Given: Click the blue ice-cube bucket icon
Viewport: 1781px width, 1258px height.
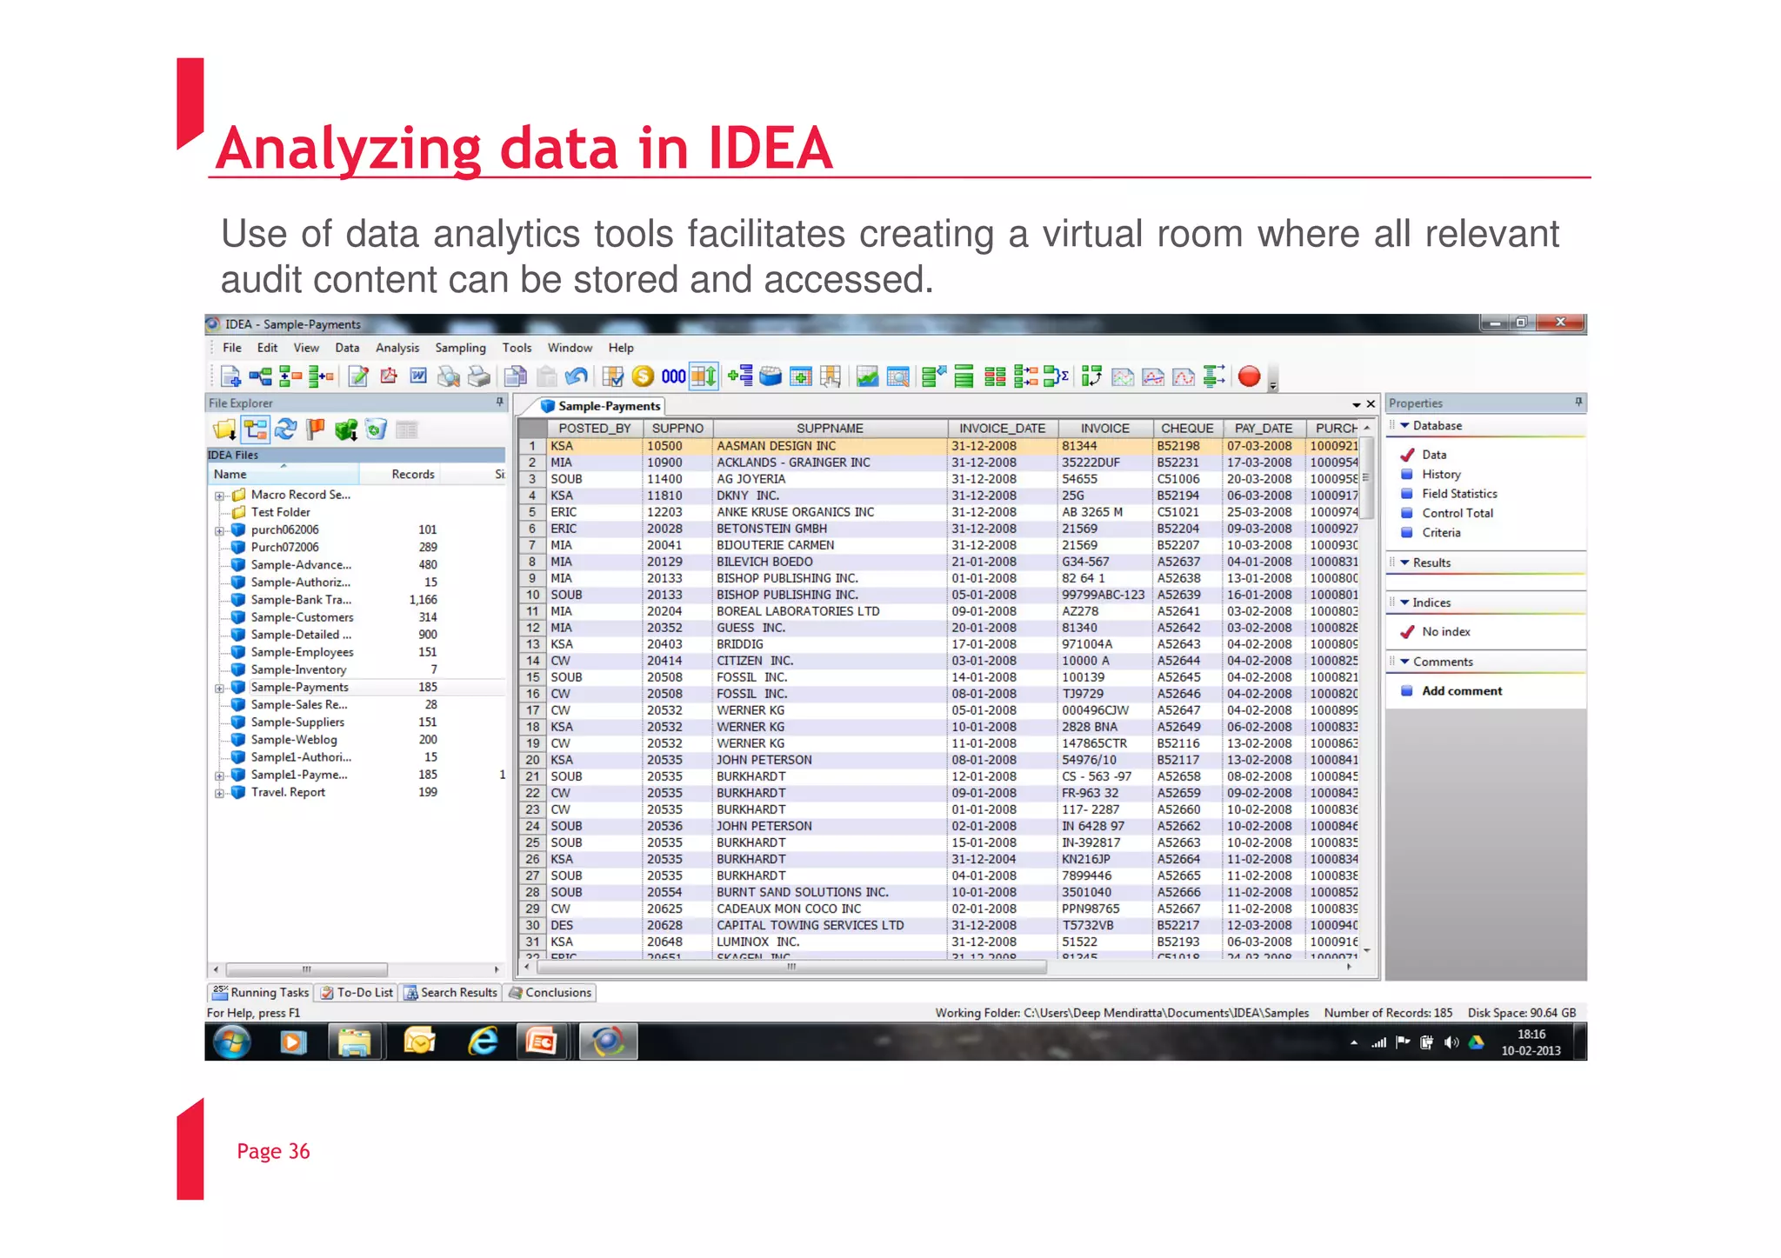Looking at the screenshot, I should point(770,376).
